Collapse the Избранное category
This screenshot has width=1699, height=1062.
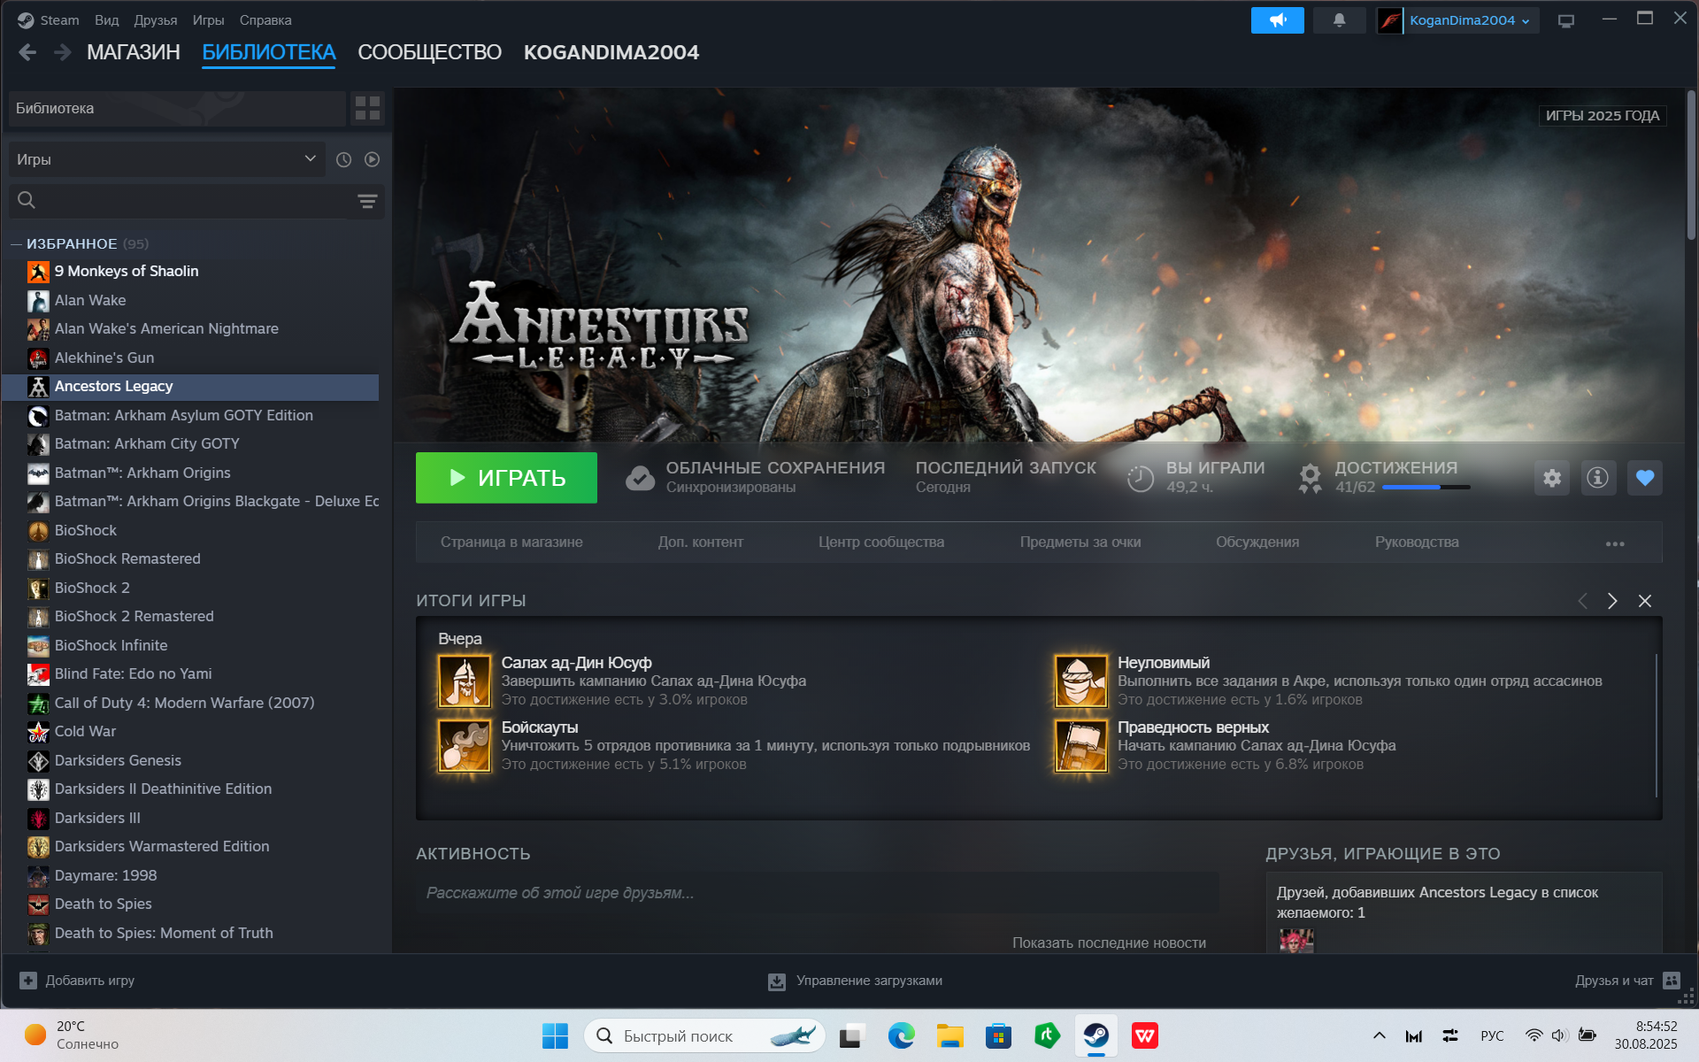[16, 243]
